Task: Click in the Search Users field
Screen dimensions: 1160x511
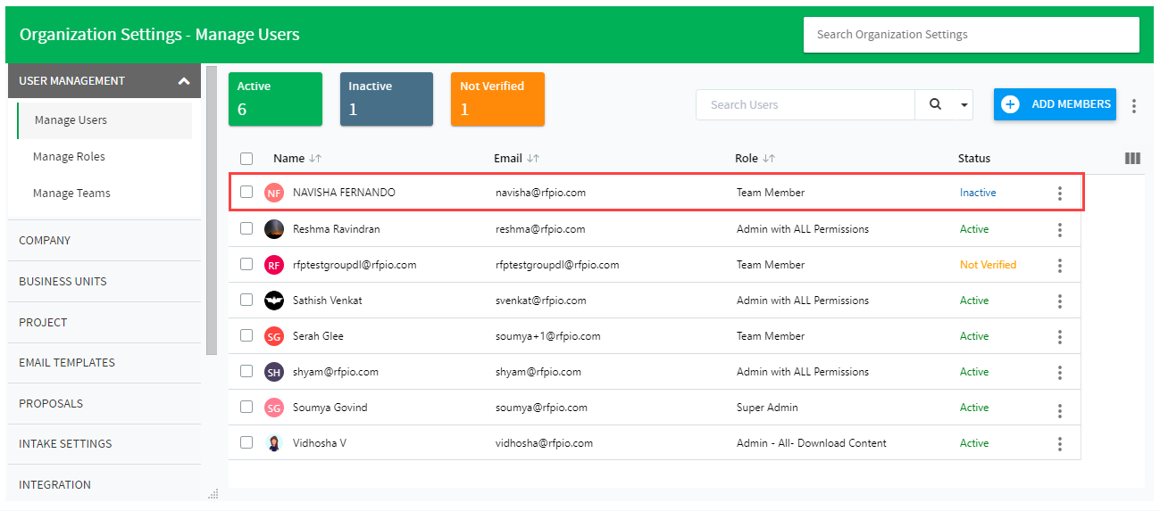Action: point(805,104)
